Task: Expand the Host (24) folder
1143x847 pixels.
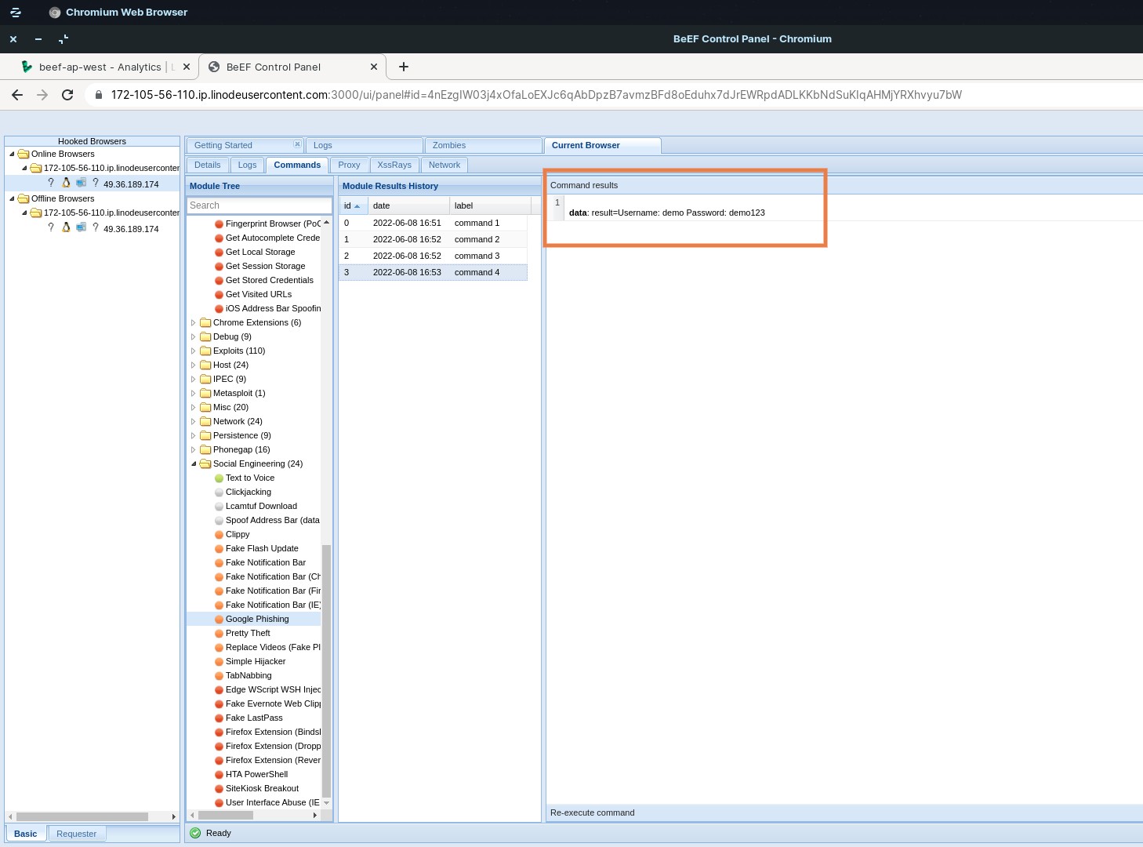Action: coord(194,365)
